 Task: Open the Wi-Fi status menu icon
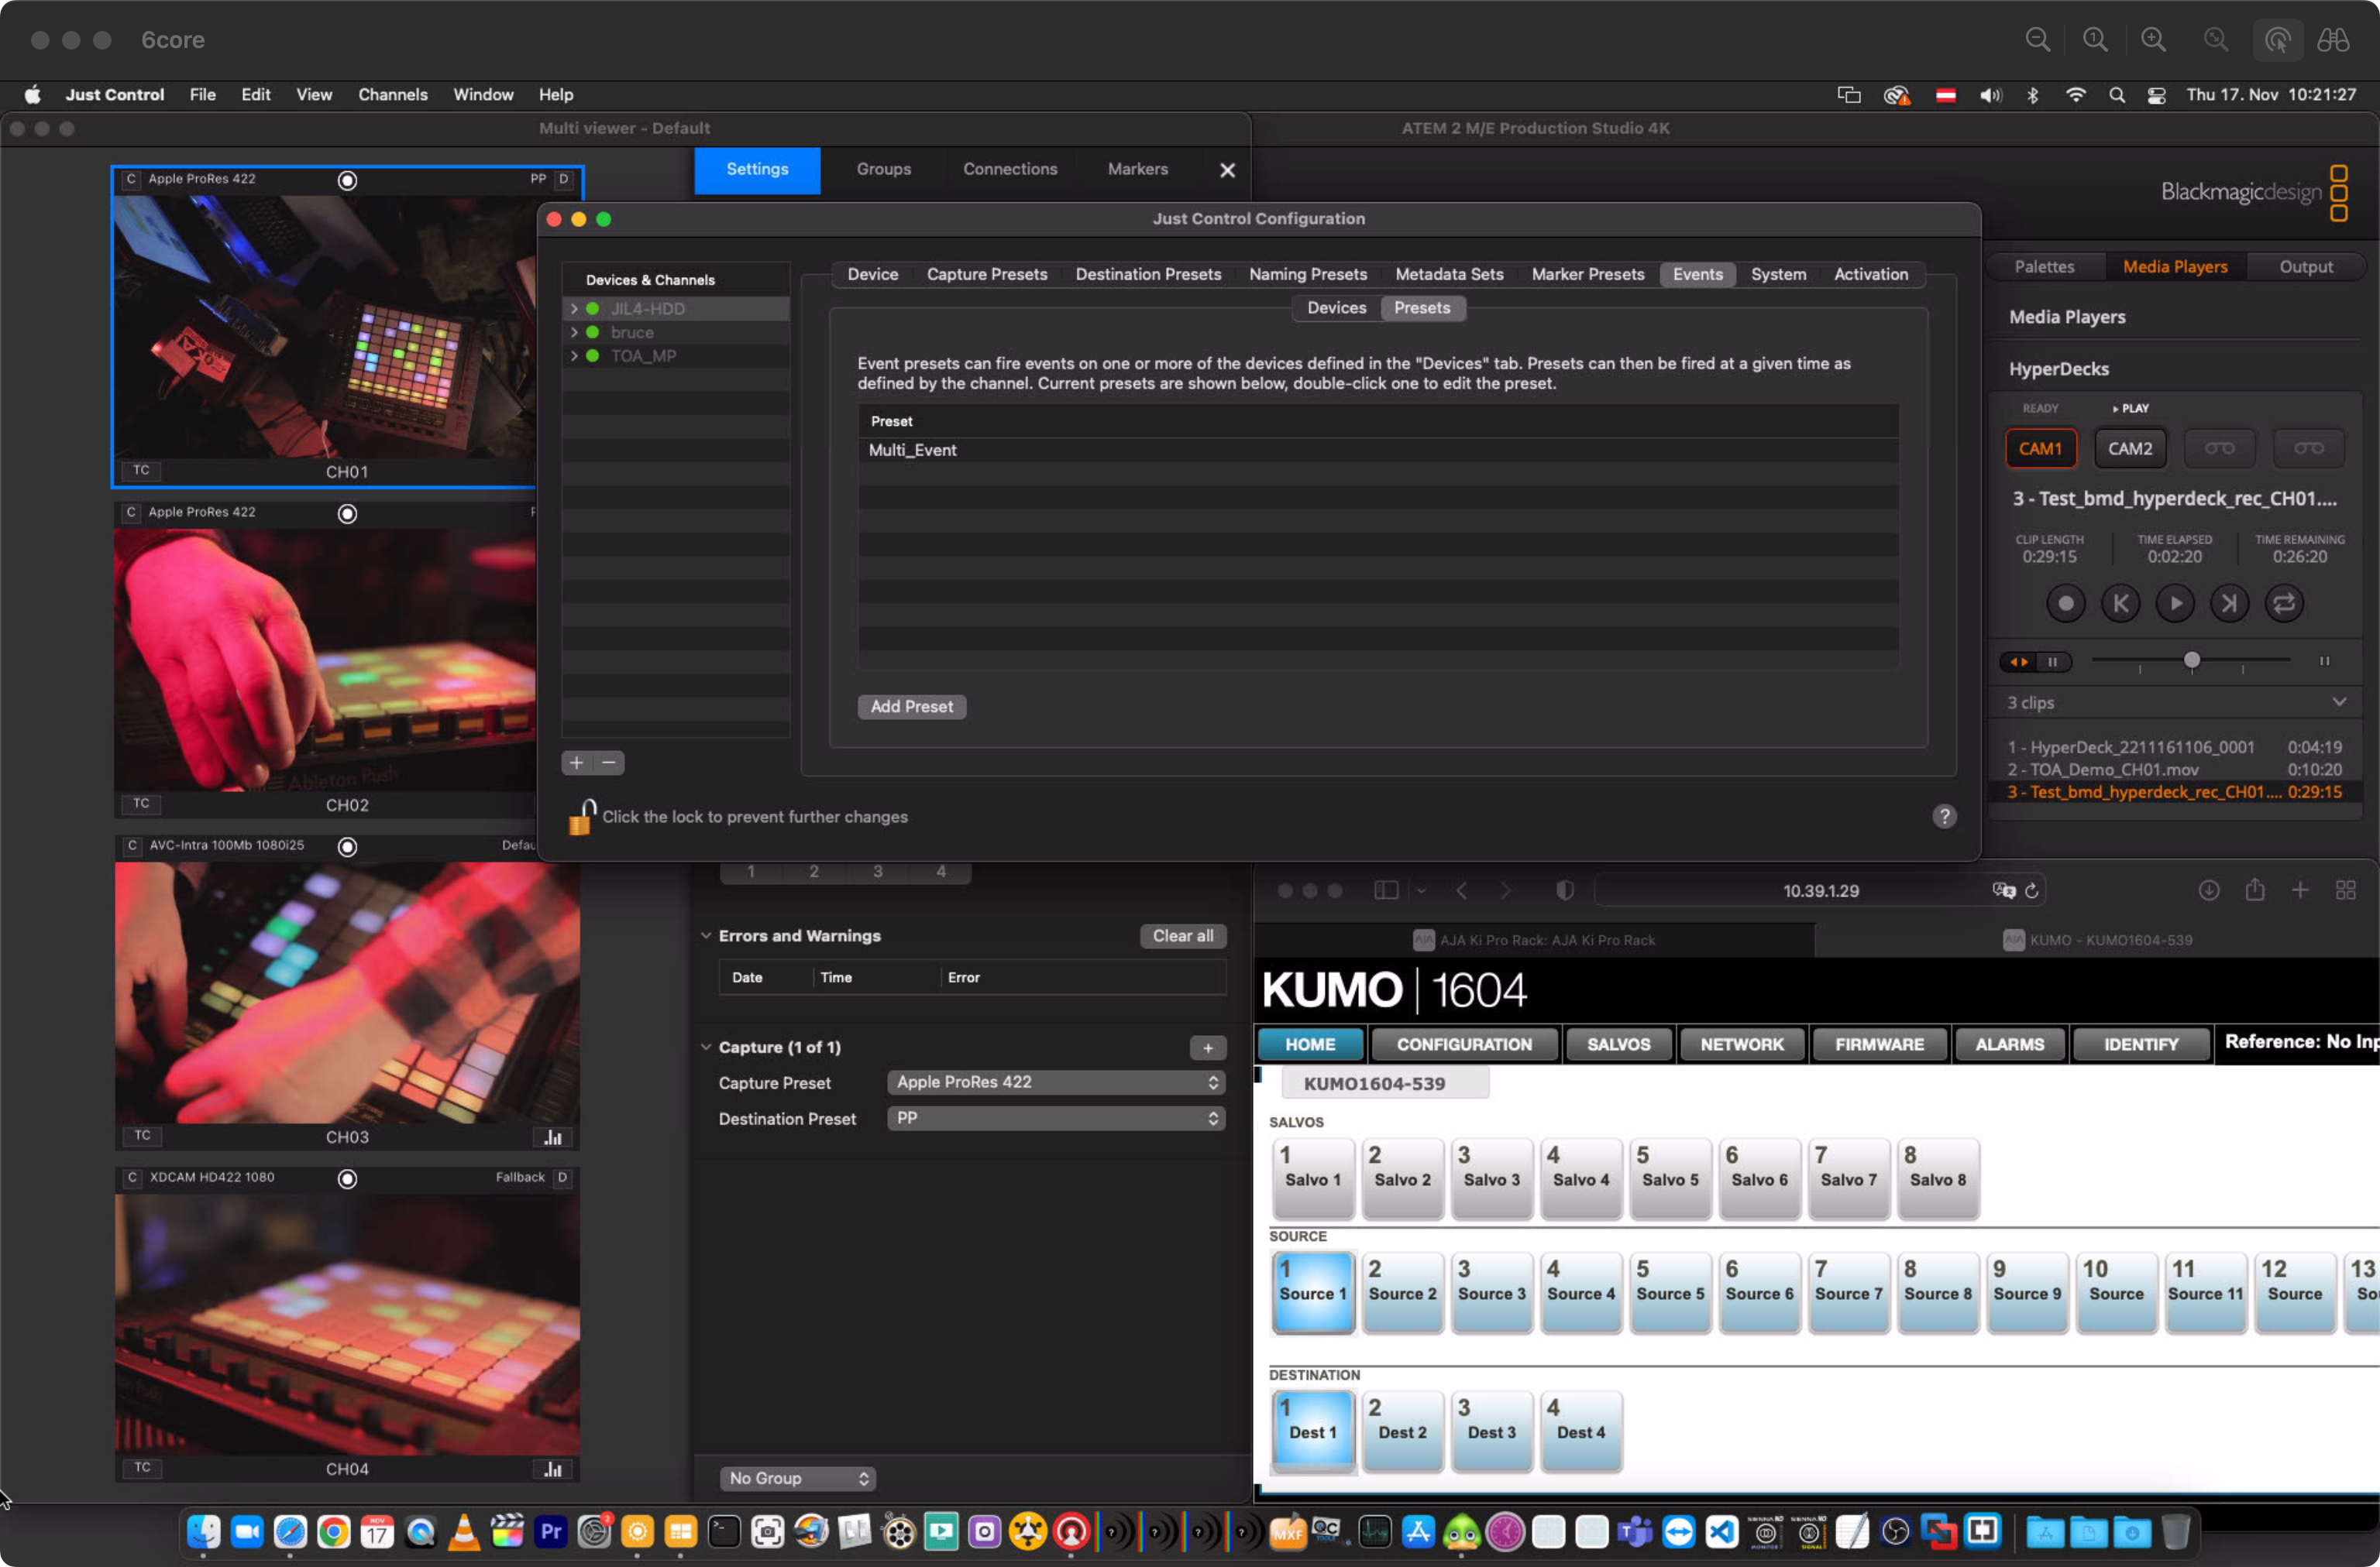pyautogui.click(x=2076, y=95)
